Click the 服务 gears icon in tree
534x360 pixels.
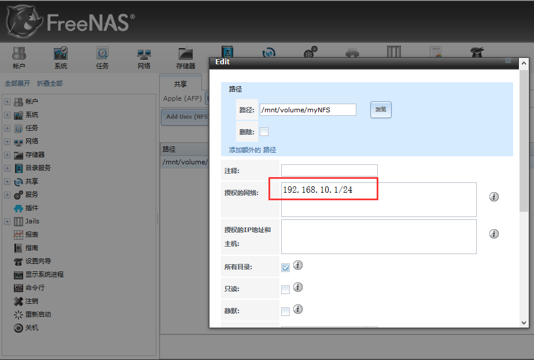[19, 195]
